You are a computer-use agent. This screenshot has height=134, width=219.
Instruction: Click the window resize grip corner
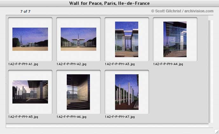coord(217,132)
